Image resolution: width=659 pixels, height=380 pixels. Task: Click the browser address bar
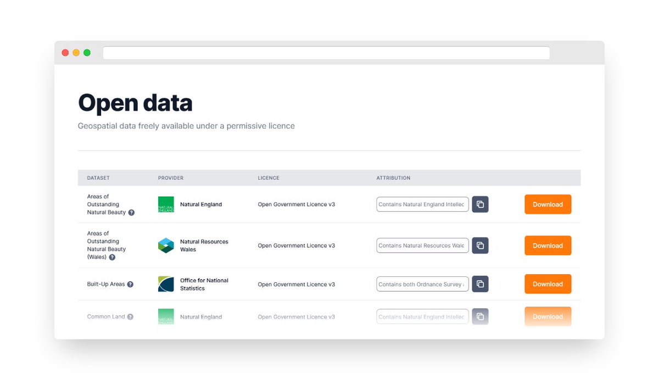pos(326,53)
